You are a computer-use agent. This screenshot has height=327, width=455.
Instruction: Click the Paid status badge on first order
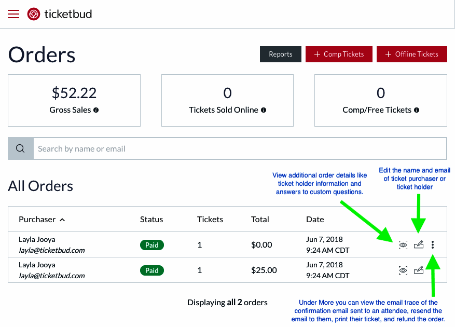[151, 244]
